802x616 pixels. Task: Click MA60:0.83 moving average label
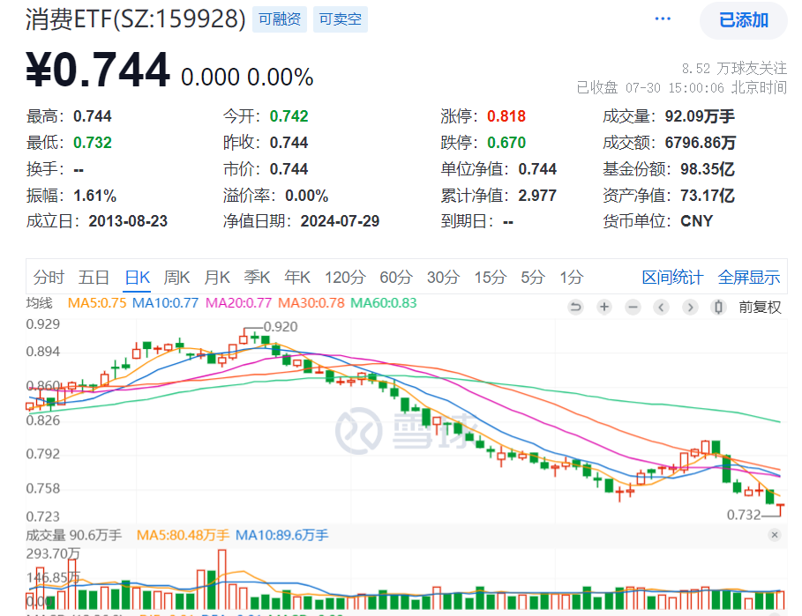[x=384, y=303]
